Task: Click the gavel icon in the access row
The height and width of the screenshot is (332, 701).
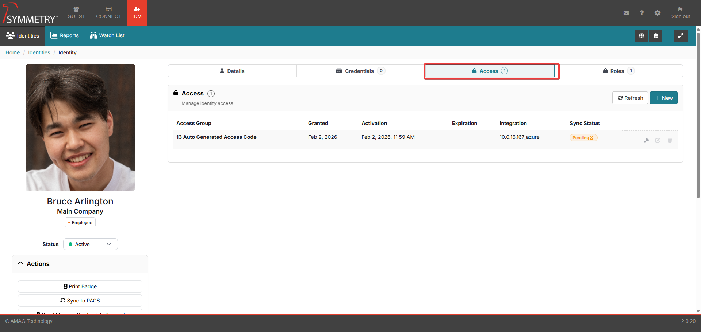Action: 647,140
